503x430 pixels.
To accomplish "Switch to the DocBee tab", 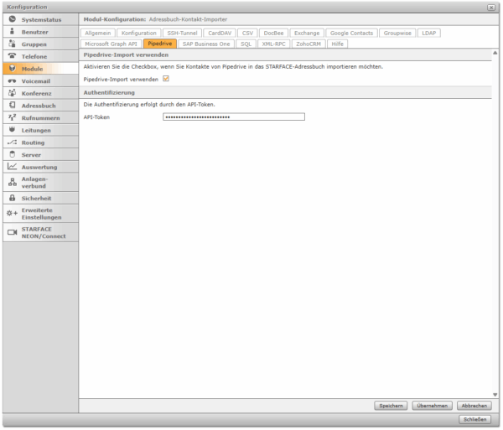I will coord(273,33).
